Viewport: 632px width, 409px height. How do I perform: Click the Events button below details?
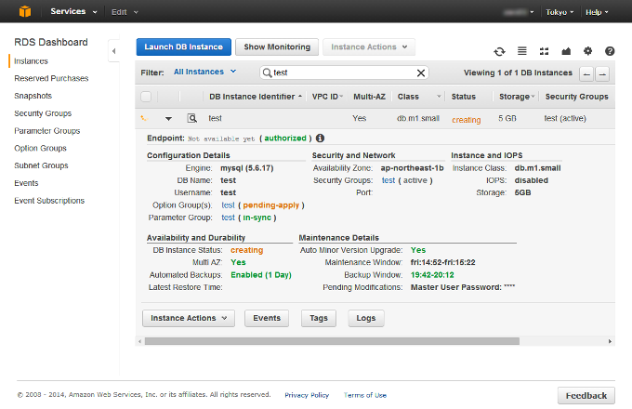[267, 318]
